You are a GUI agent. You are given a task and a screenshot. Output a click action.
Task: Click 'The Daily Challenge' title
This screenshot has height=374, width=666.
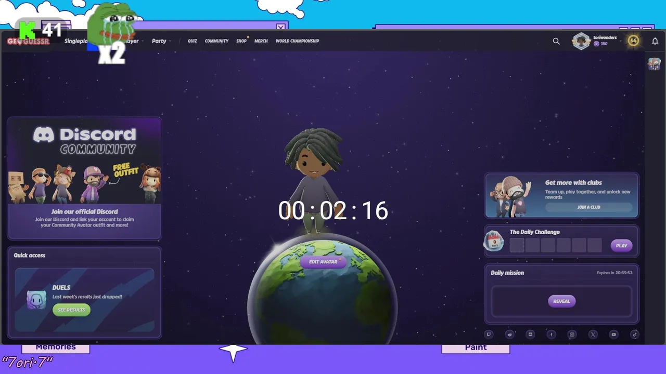tap(535, 232)
